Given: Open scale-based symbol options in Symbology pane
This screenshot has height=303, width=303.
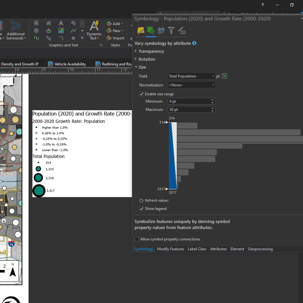Looking at the screenshot, I should (172, 30).
